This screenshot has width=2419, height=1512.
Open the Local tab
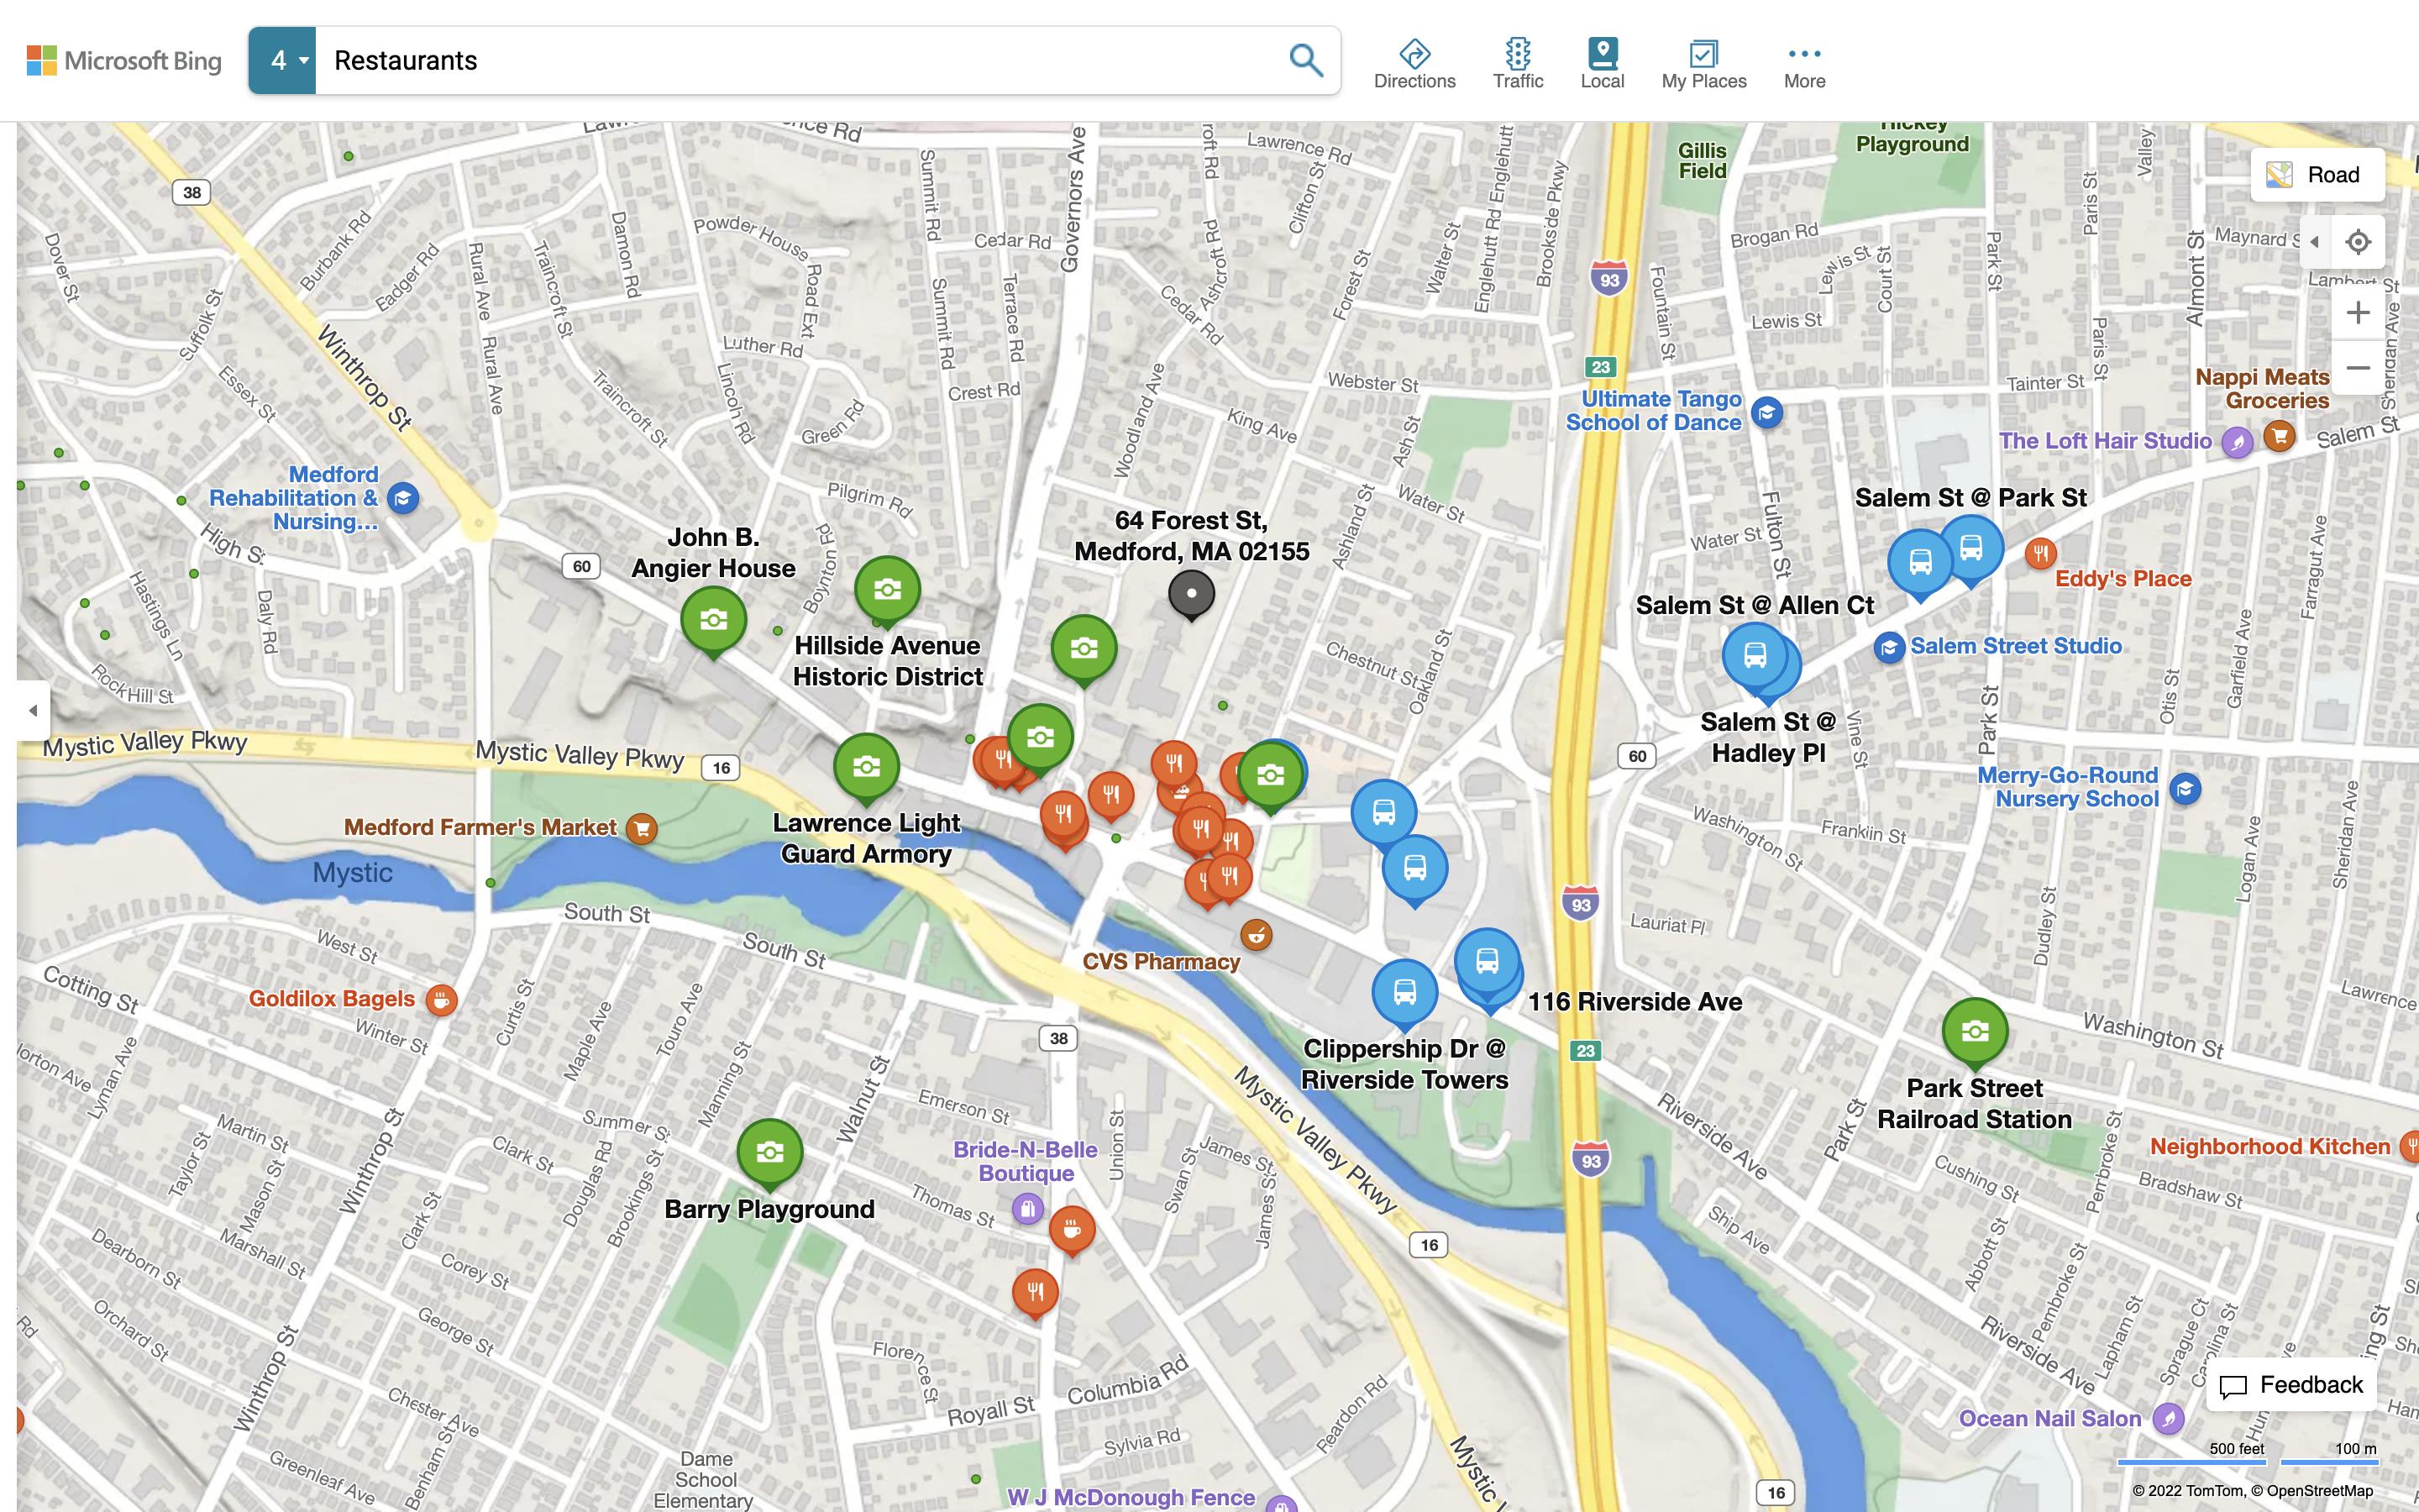pyautogui.click(x=1602, y=64)
